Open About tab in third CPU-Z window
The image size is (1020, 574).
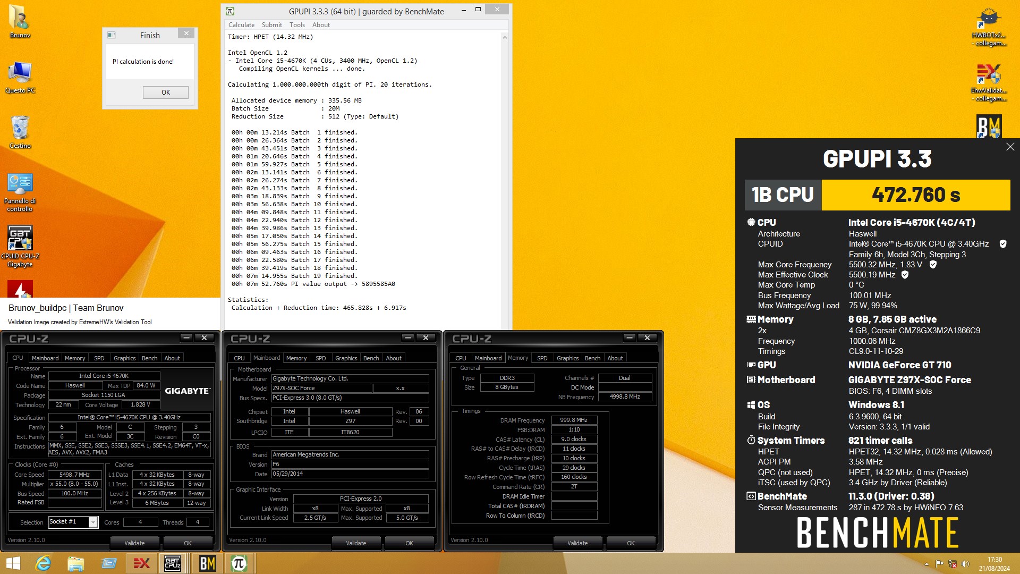(x=615, y=358)
